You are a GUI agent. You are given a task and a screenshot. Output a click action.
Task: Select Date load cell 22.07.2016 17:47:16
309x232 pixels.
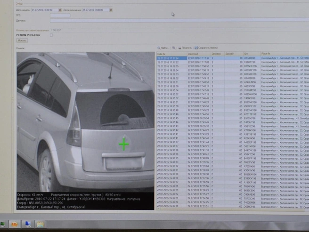point(199,94)
